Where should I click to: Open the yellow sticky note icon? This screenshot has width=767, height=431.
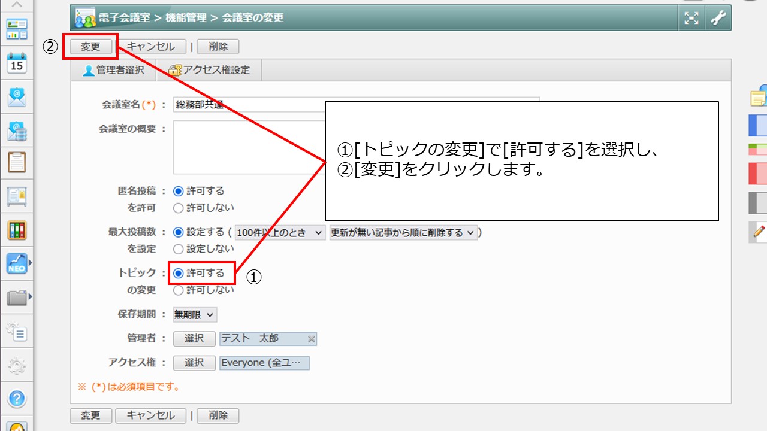tap(759, 98)
